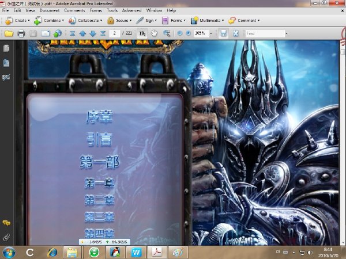Toggle scrolling page display mode icon
The height and width of the screenshot is (259, 346).
223,33
